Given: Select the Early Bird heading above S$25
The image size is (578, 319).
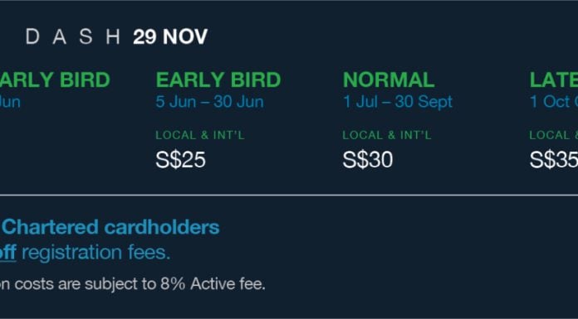Looking at the screenshot, I should pyautogui.click(x=218, y=80).
